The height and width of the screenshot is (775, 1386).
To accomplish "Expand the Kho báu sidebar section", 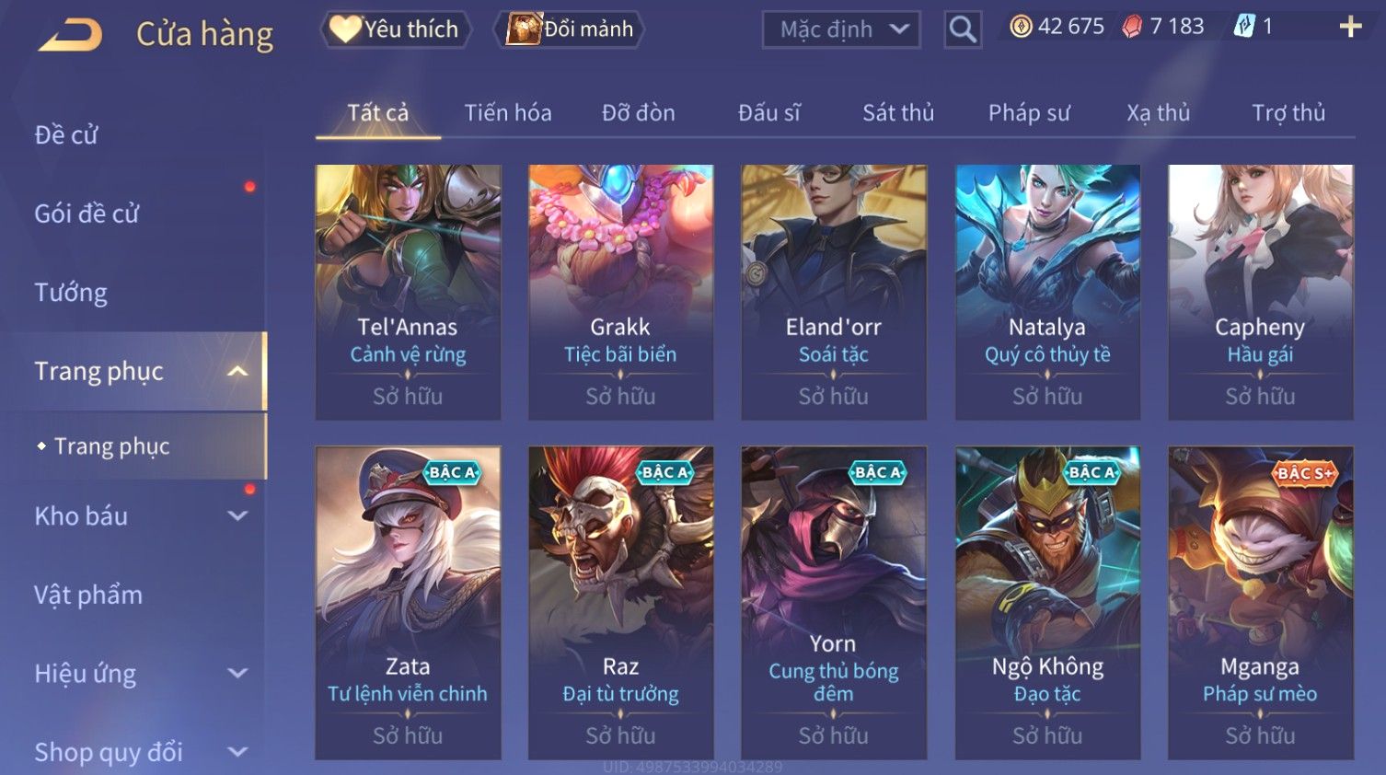I will 237,516.
